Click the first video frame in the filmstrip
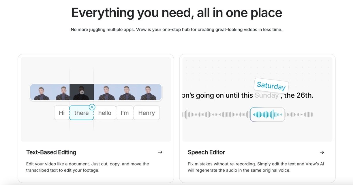This screenshot has height=185, width=353. point(41,92)
